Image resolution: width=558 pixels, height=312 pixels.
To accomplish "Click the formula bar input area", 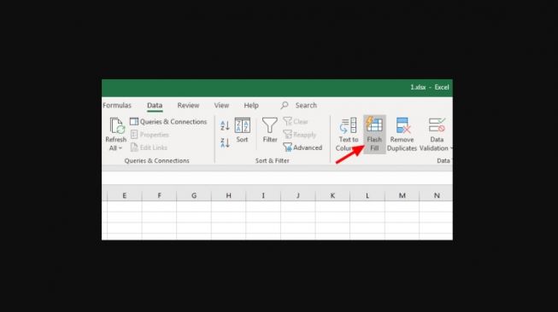I will [277, 178].
